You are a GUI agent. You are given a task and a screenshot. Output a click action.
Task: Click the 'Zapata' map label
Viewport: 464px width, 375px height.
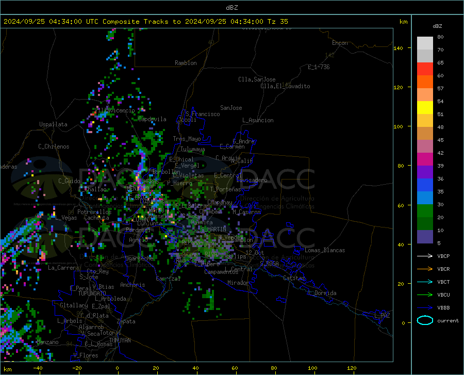point(126,321)
